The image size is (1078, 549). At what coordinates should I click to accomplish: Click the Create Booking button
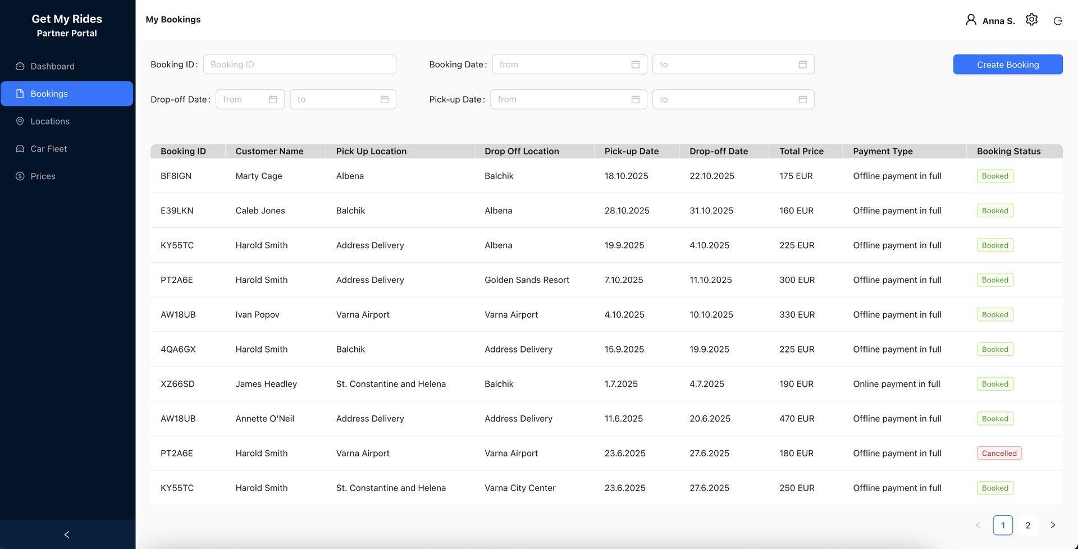(x=1008, y=65)
